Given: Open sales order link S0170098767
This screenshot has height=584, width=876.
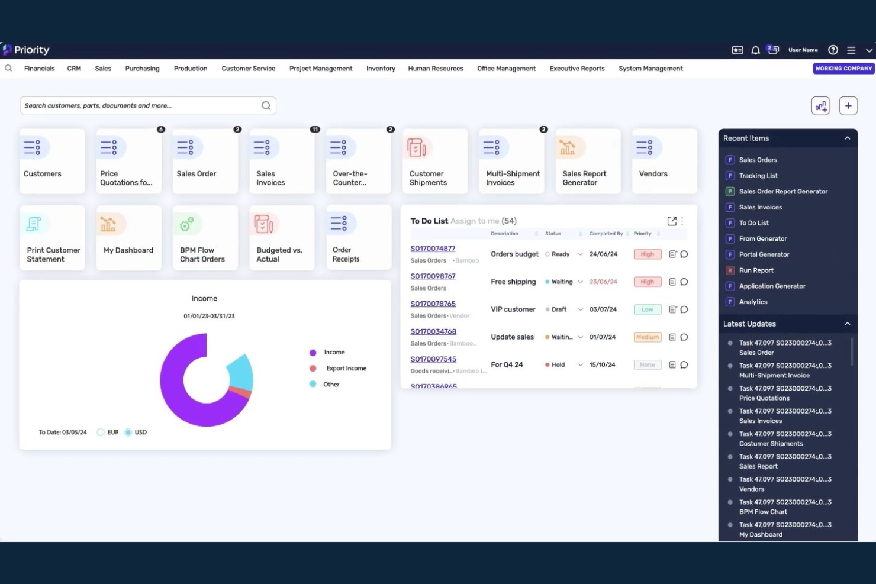Looking at the screenshot, I should [433, 276].
